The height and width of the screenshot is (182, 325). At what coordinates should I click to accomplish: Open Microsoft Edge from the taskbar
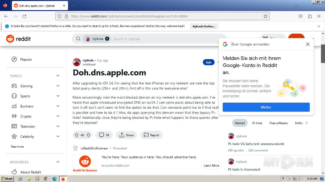[x=55, y=179]
